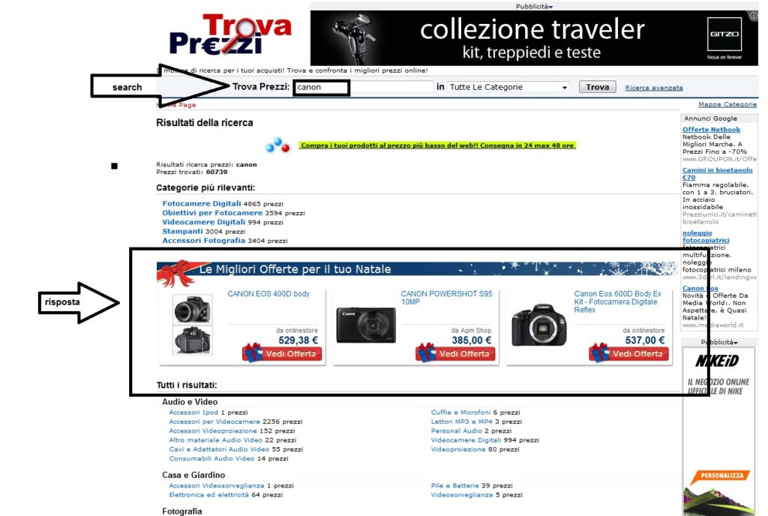Click the Gitzo logo in banner ad

coord(724,34)
